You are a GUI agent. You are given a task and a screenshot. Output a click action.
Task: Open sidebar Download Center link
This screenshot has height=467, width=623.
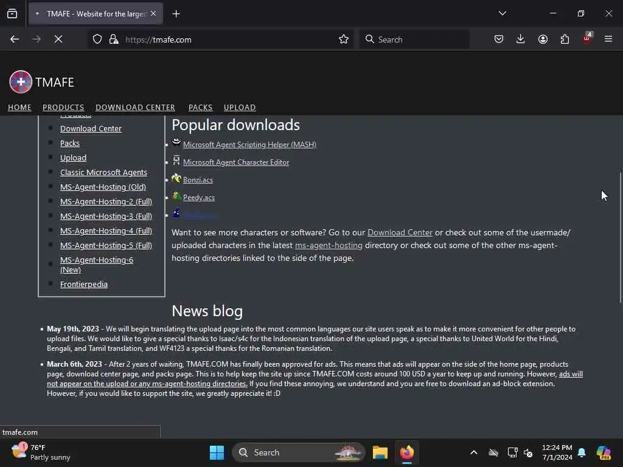(x=91, y=129)
